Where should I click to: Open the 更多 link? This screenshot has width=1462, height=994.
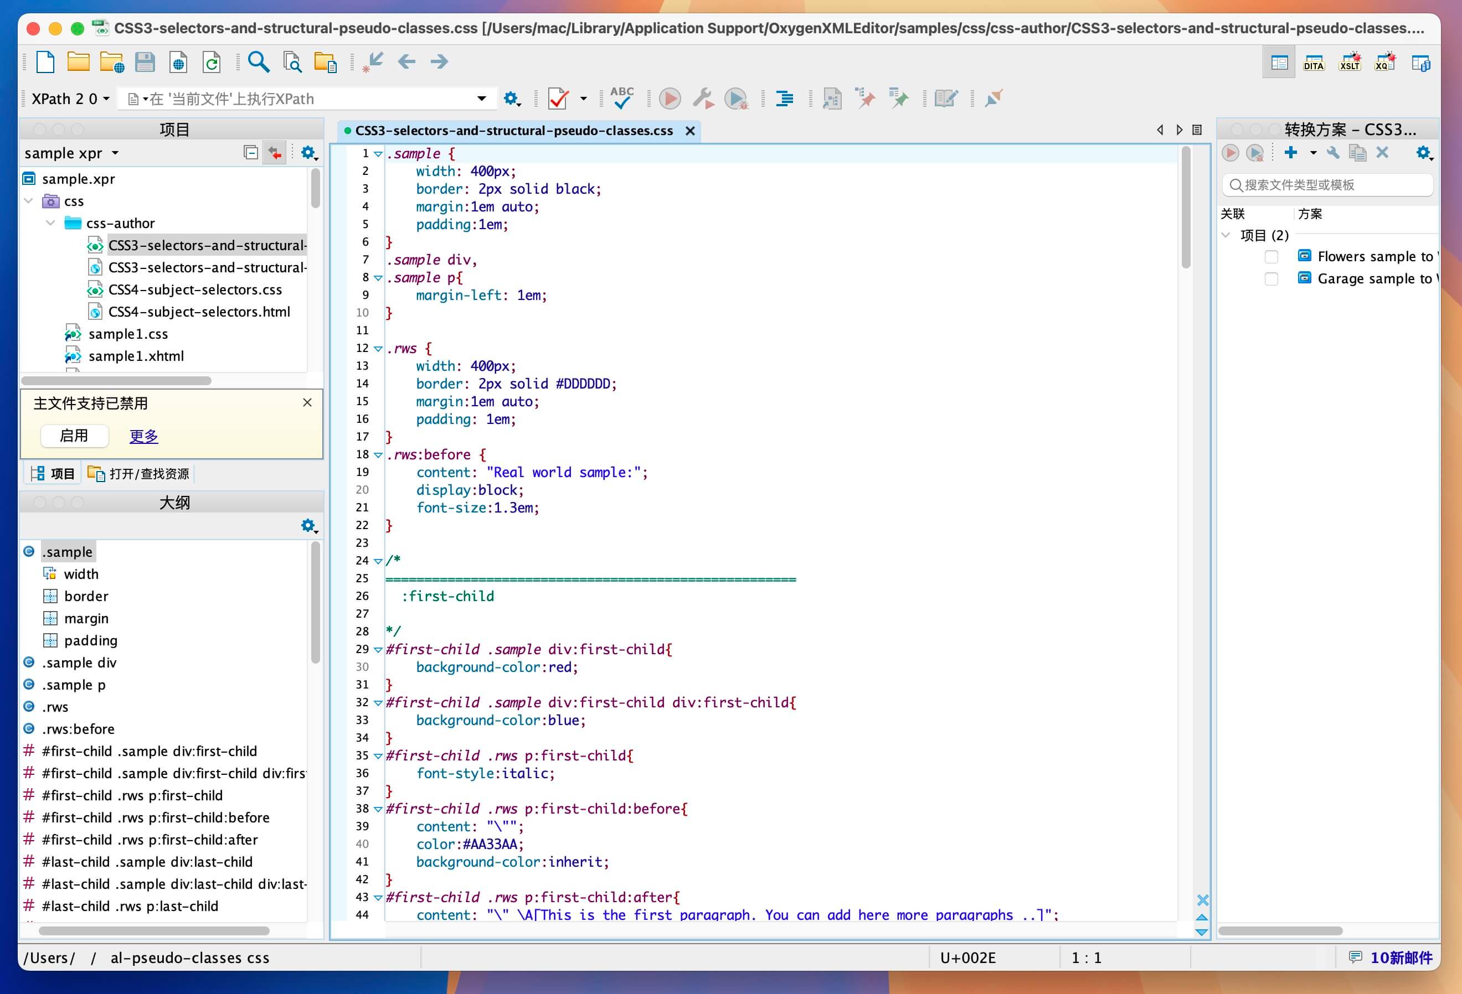tap(143, 436)
